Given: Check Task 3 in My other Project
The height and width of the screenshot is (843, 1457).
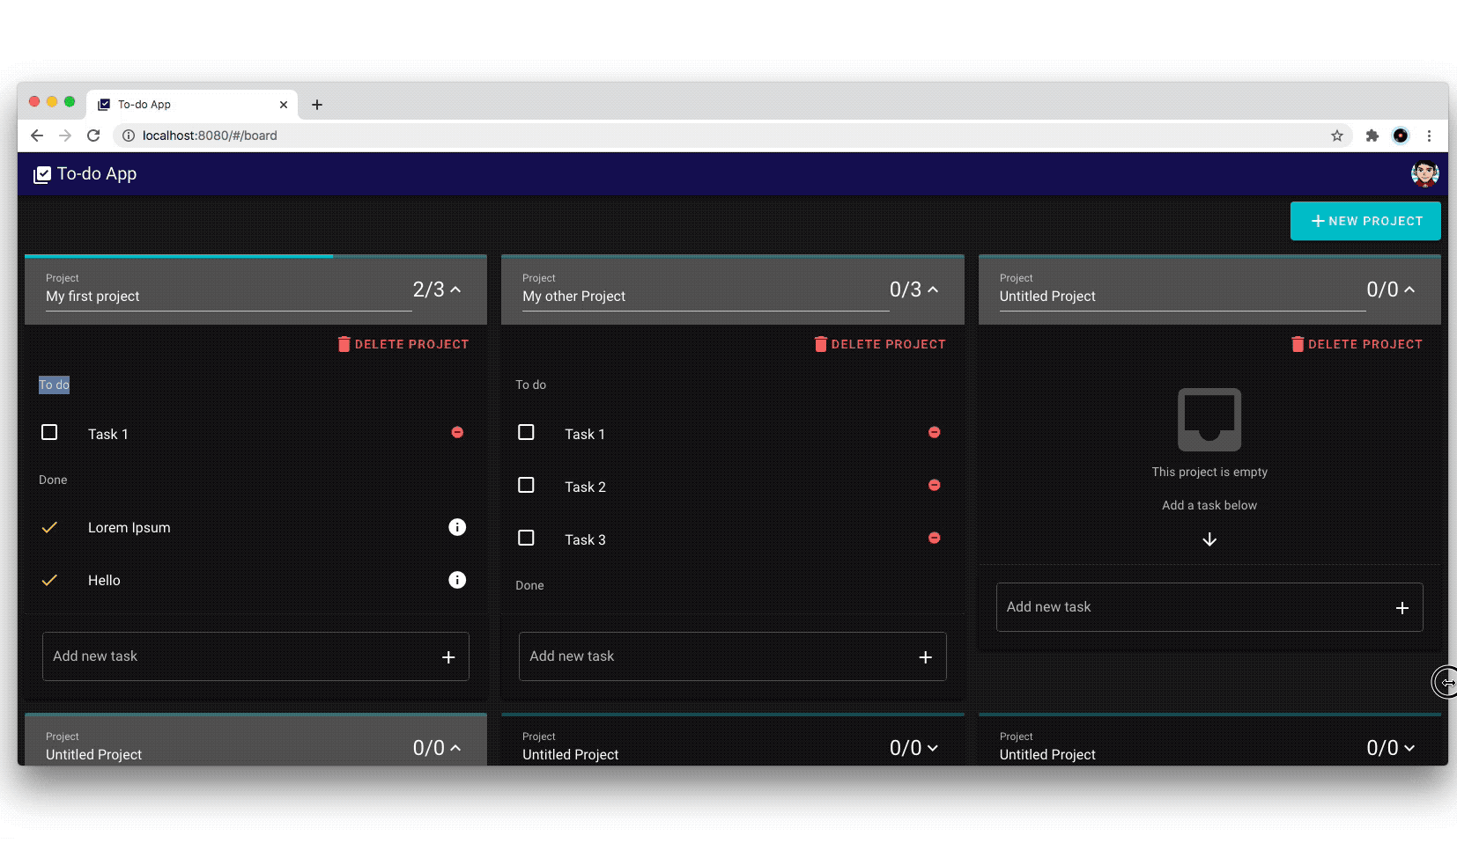Looking at the screenshot, I should [526, 538].
